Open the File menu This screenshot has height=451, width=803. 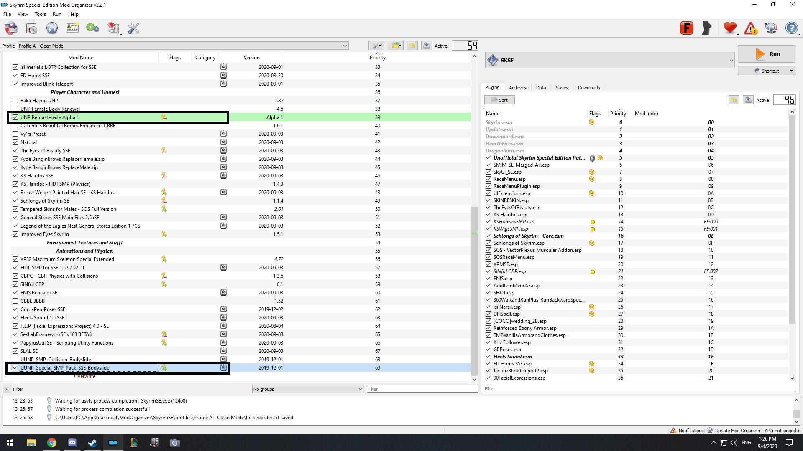7,14
